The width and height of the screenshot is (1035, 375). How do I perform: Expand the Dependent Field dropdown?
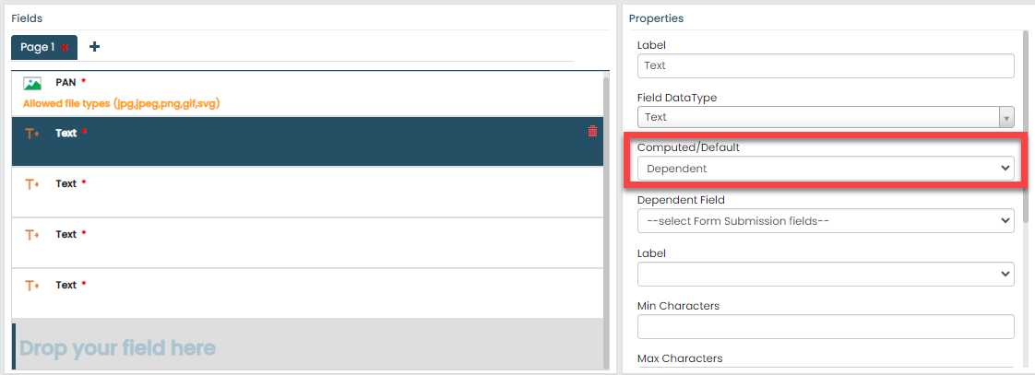(x=826, y=220)
